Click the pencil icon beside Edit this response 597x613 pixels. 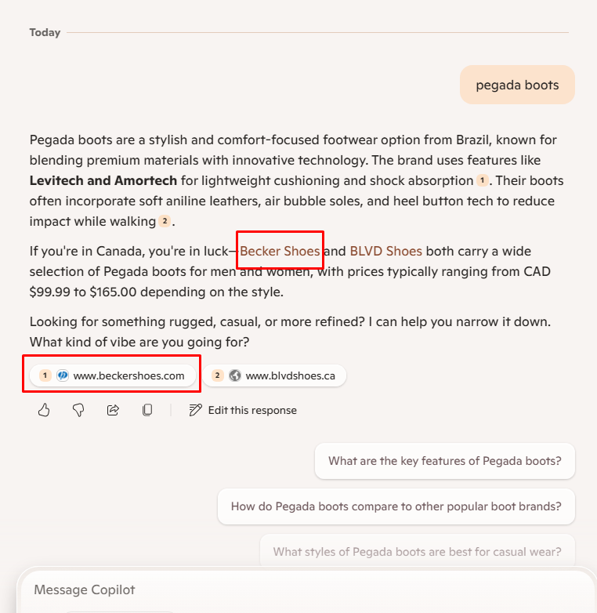click(x=196, y=410)
